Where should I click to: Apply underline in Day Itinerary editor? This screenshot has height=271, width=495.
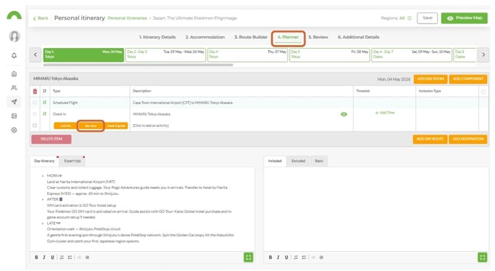52,258
